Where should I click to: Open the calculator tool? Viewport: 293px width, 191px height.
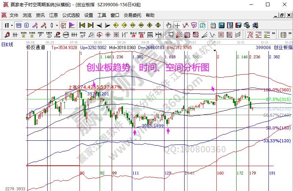222,25
